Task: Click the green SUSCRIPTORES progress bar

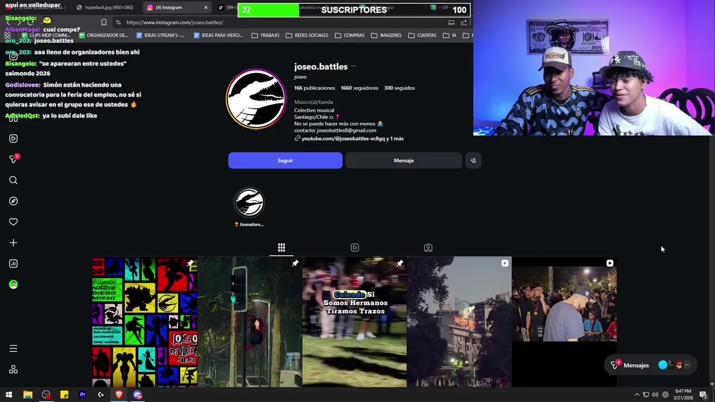Action: click(x=269, y=10)
